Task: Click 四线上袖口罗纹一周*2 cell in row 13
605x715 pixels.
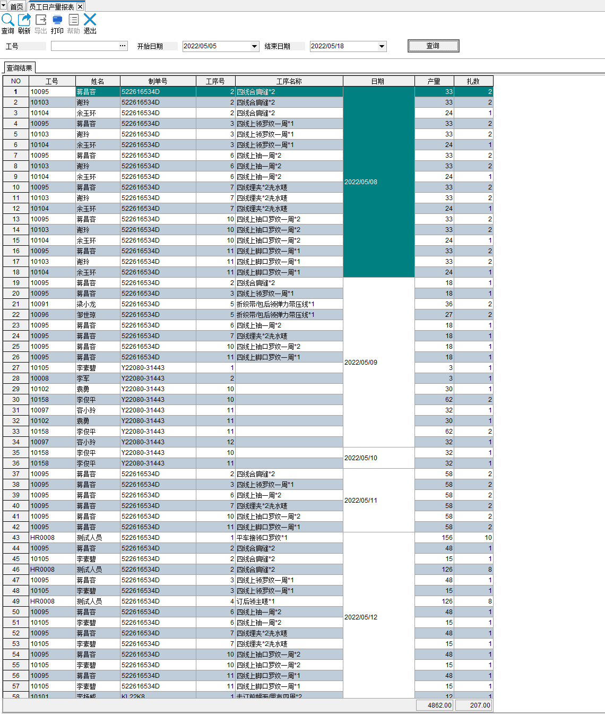Action: (289, 219)
